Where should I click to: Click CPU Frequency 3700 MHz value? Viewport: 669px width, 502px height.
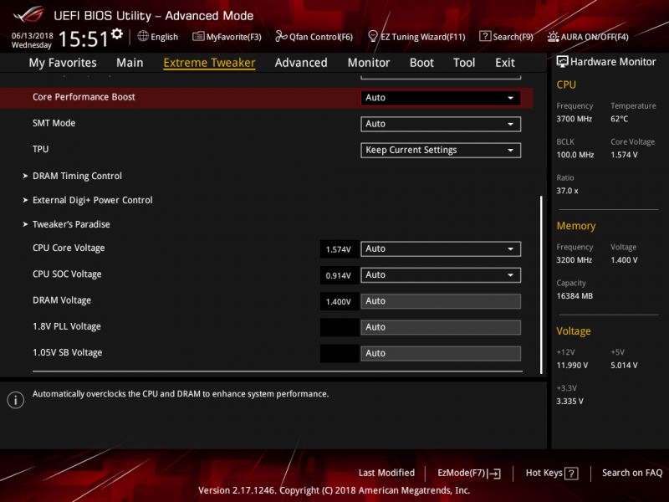tap(574, 119)
